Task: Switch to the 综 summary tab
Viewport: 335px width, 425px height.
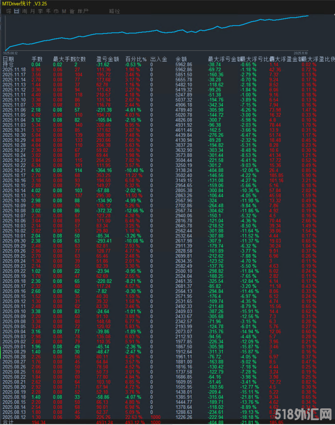Action: tap(9, 11)
